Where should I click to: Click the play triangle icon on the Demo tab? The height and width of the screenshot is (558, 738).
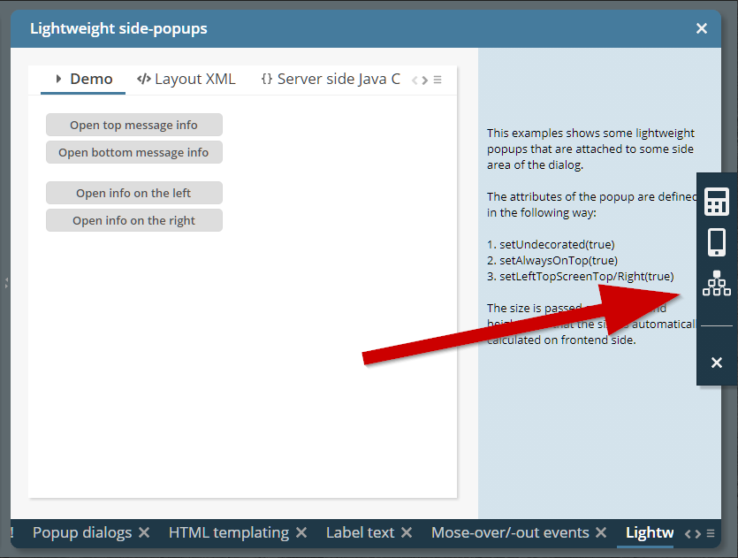coord(58,78)
